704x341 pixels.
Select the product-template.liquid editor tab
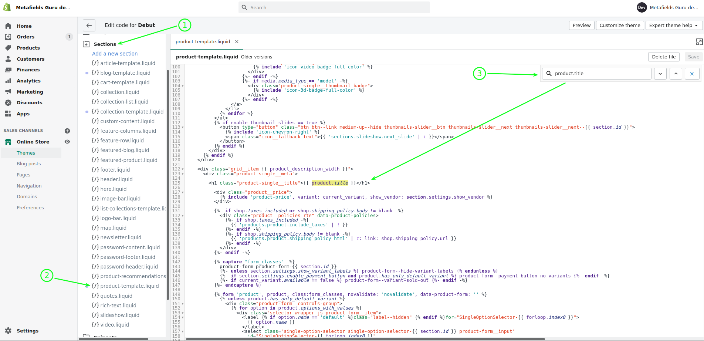coord(203,42)
